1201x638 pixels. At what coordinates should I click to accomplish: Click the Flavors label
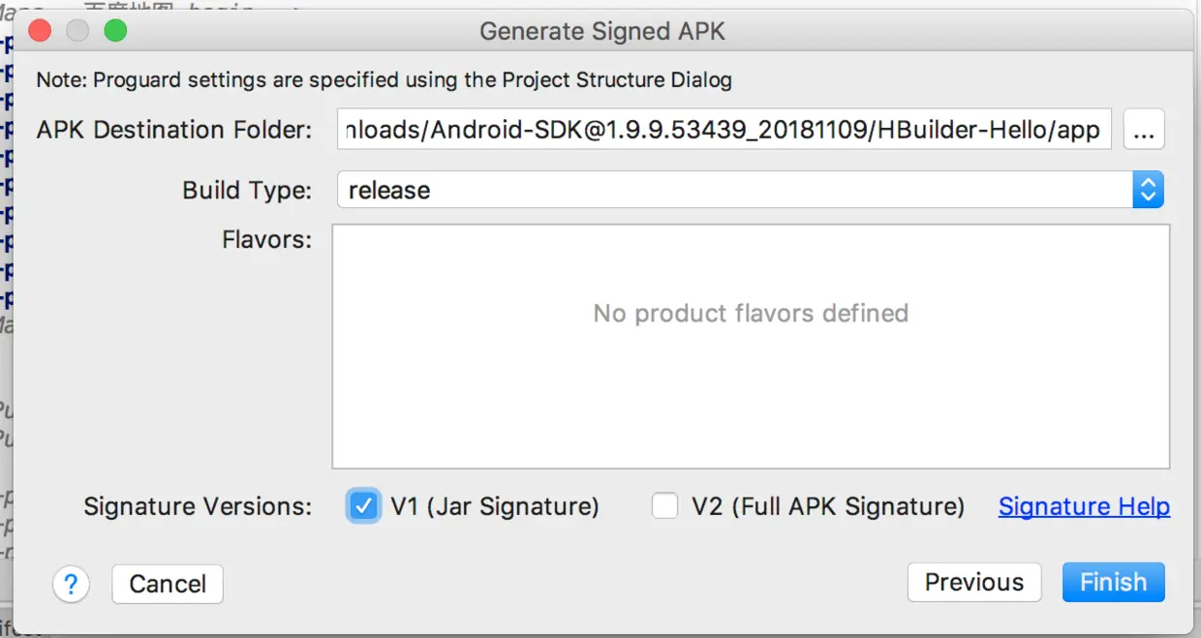pyautogui.click(x=266, y=239)
